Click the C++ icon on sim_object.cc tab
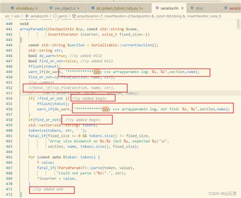Viewport: 241px width, 198px height. coord(51,8)
